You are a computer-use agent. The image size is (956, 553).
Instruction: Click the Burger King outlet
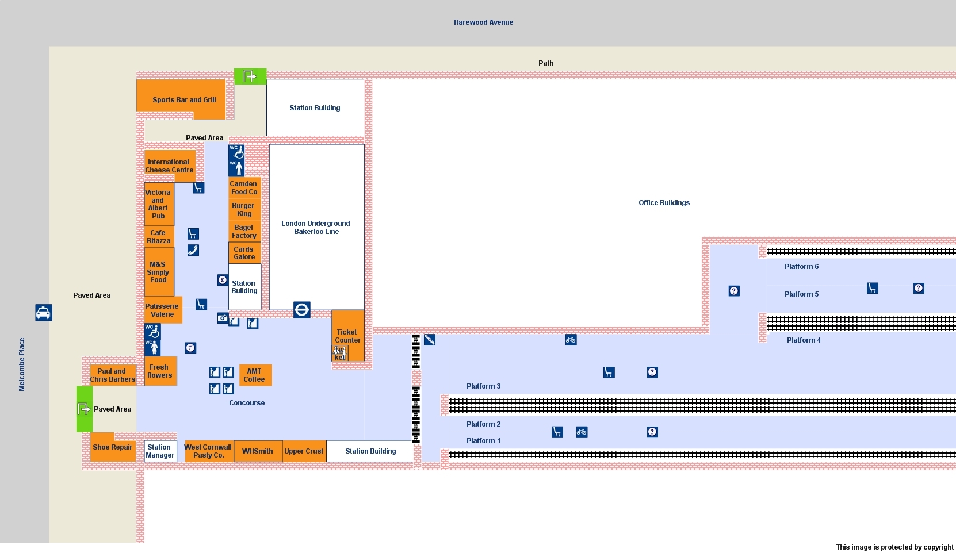244,210
